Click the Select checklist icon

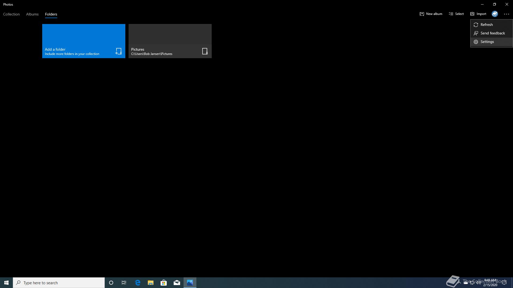point(451,14)
